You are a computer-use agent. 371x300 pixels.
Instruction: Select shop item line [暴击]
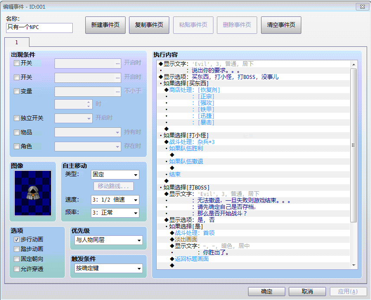click(253, 122)
